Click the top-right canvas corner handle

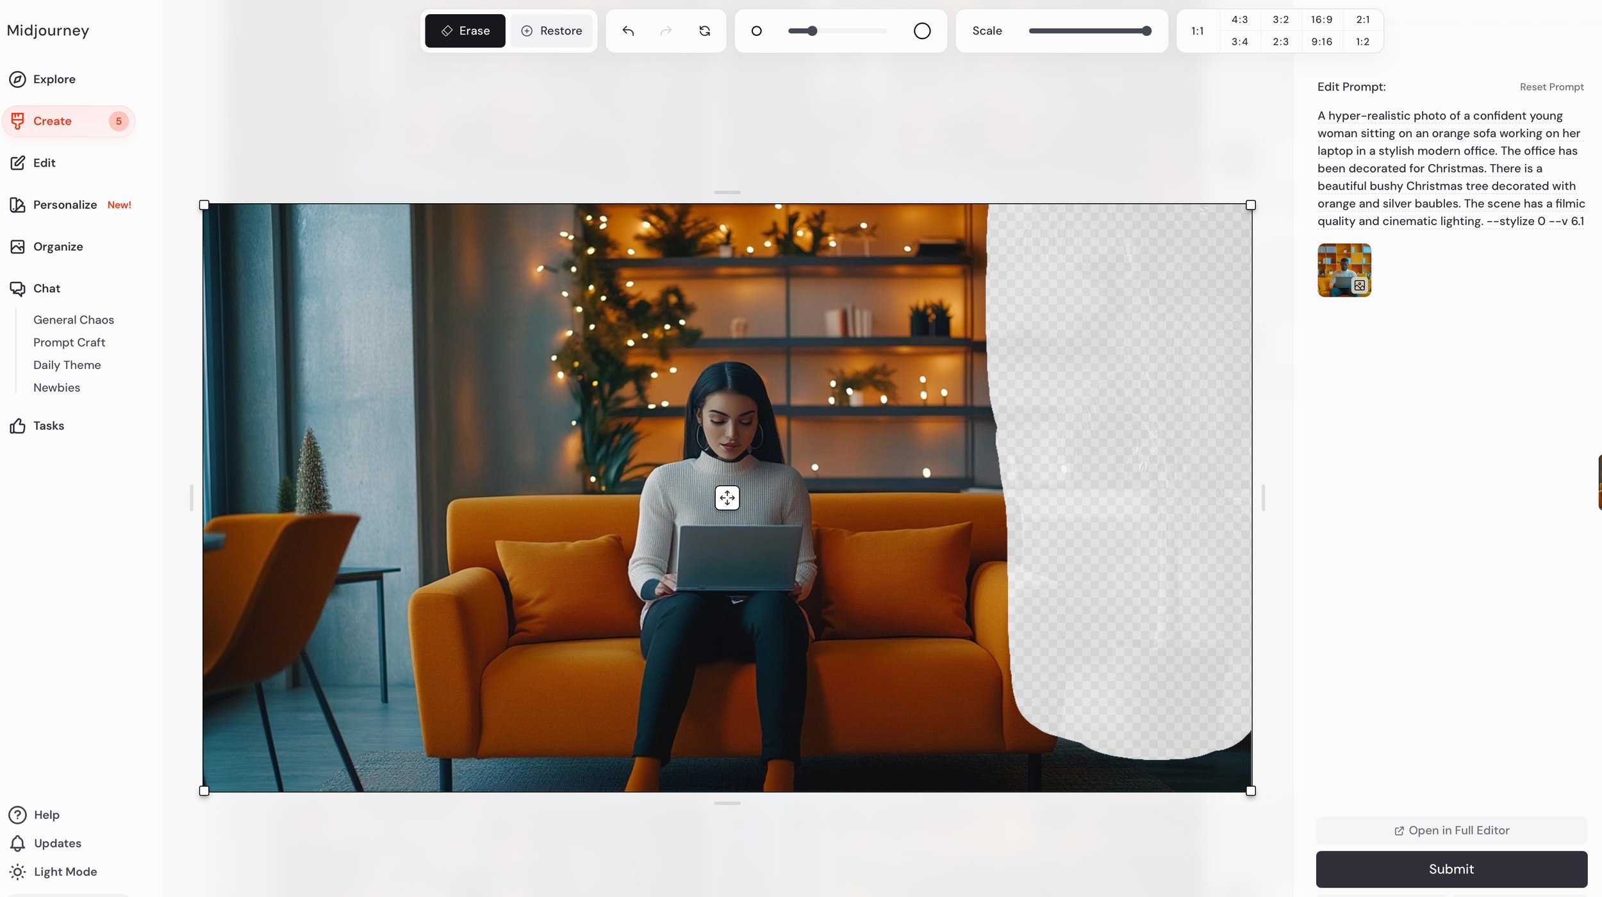[1251, 205]
